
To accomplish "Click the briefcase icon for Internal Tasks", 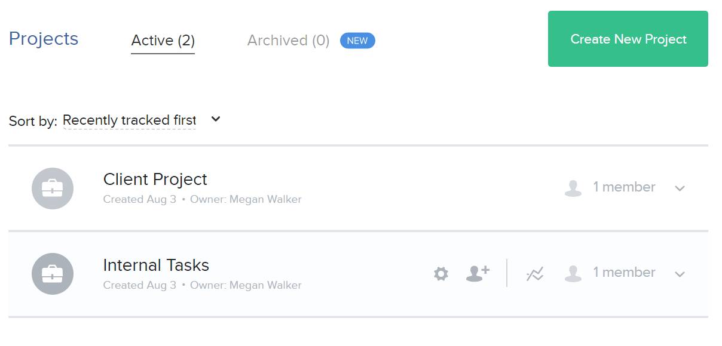I will [53, 273].
